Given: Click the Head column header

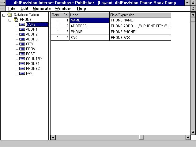Looking at the screenshot, I should coord(89,15).
